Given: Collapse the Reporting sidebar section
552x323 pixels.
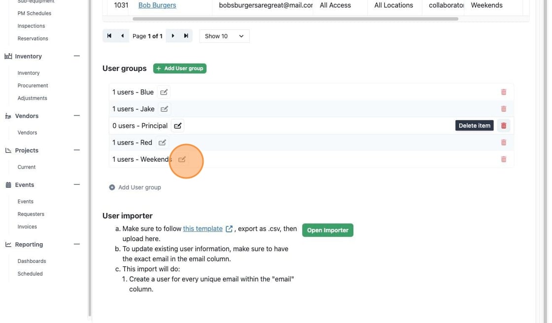Looking at the screenshot, I should (77, 244).
